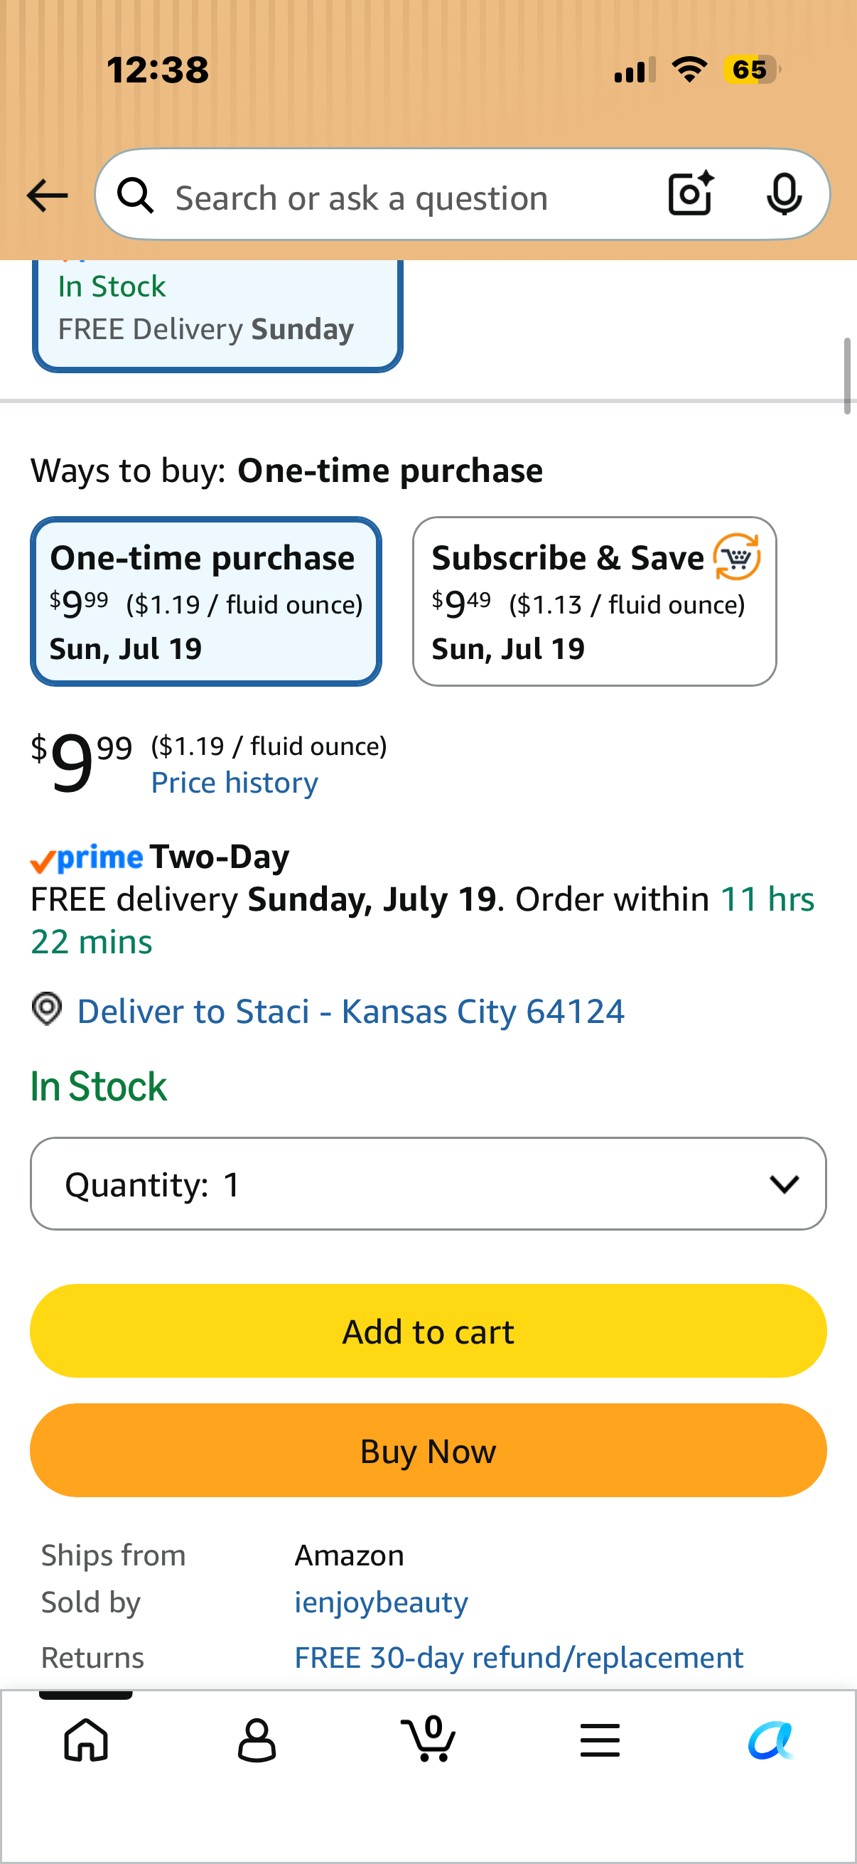Select Subscribe & Save option
This screenshot has height=1864, width=857.
[595, 601]
